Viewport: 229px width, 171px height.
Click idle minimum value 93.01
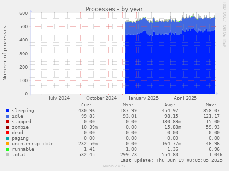(130, 116)
